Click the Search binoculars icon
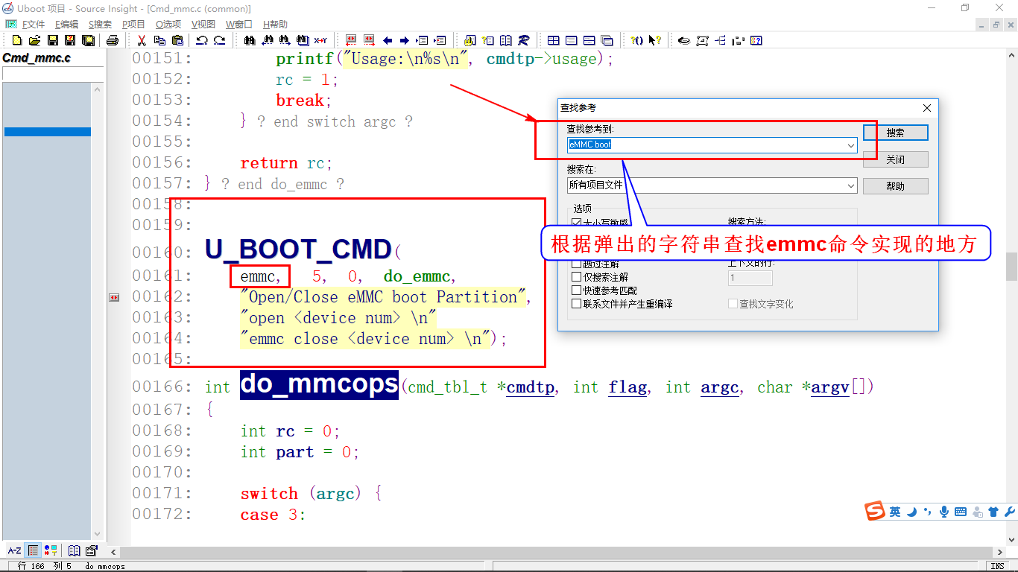The height and width of the screenshot is (572, 1018). pyautogui.click(x=250, y=40)
